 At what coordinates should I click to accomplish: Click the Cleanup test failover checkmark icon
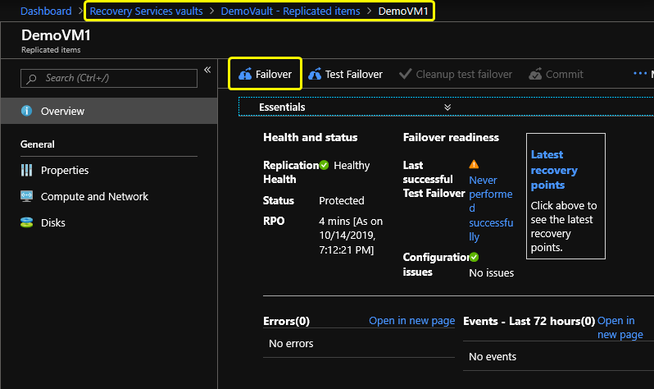click(x=405, y=74)
